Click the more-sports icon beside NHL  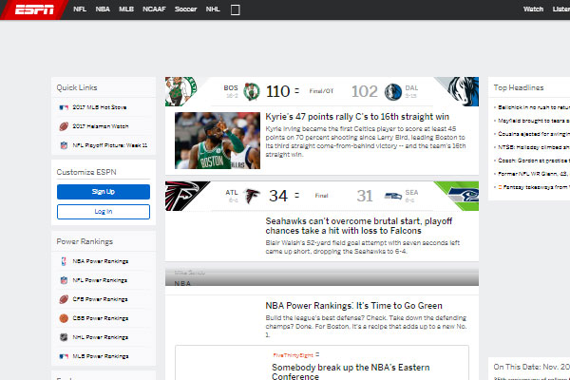click(x=236, y=9)
